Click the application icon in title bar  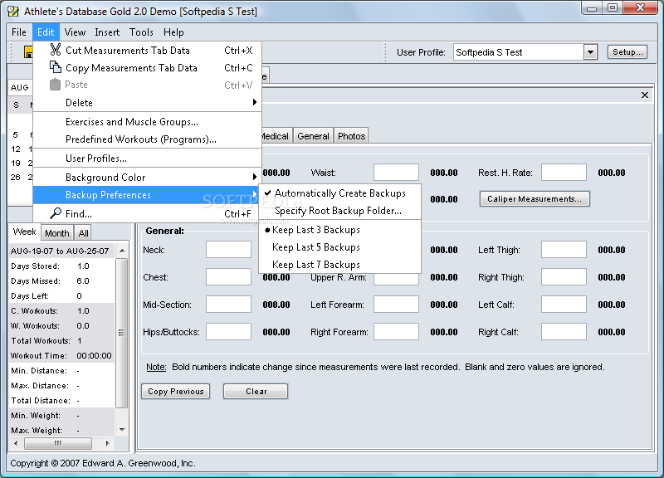click(x=13, y=11)
